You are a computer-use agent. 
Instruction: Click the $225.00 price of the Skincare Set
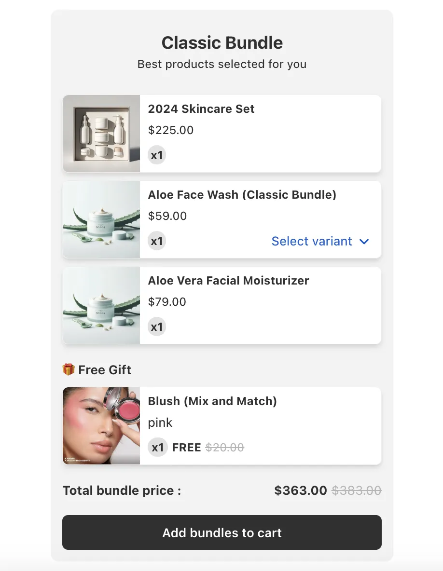tap(171, 130)
